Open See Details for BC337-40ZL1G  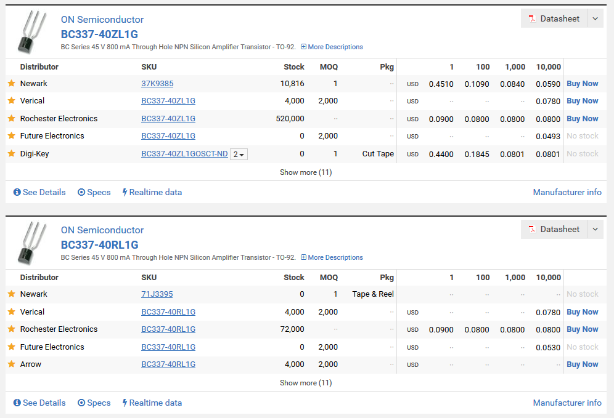click(39, 192)
